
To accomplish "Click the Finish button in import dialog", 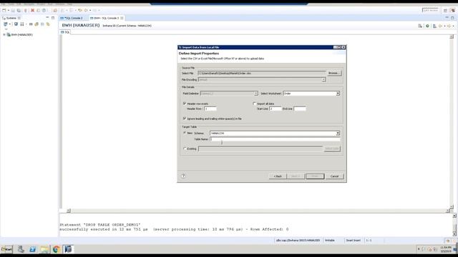I will (315, 176).
